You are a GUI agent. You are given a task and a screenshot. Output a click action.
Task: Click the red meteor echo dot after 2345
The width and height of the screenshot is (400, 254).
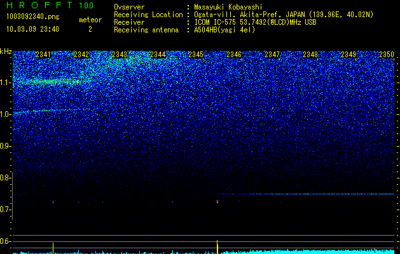click(217, 201)
